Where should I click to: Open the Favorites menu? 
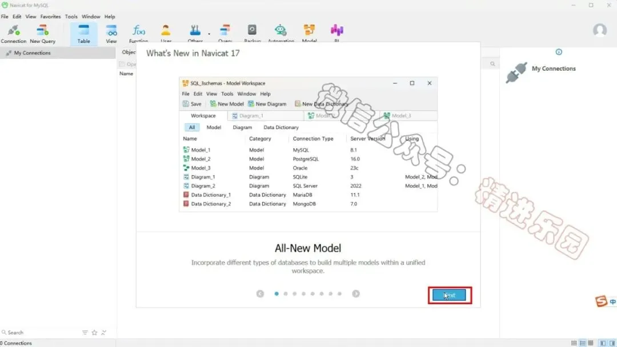pos(50,17)
